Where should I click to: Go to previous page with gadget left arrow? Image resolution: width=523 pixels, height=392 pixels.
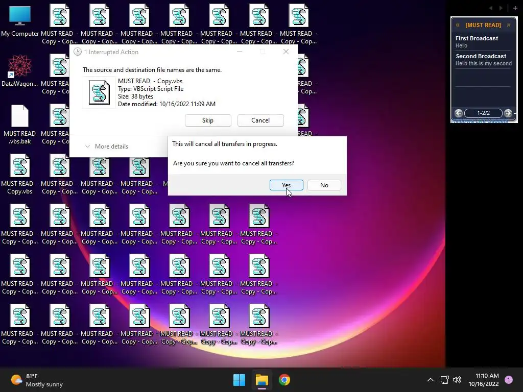click(459, 113)
